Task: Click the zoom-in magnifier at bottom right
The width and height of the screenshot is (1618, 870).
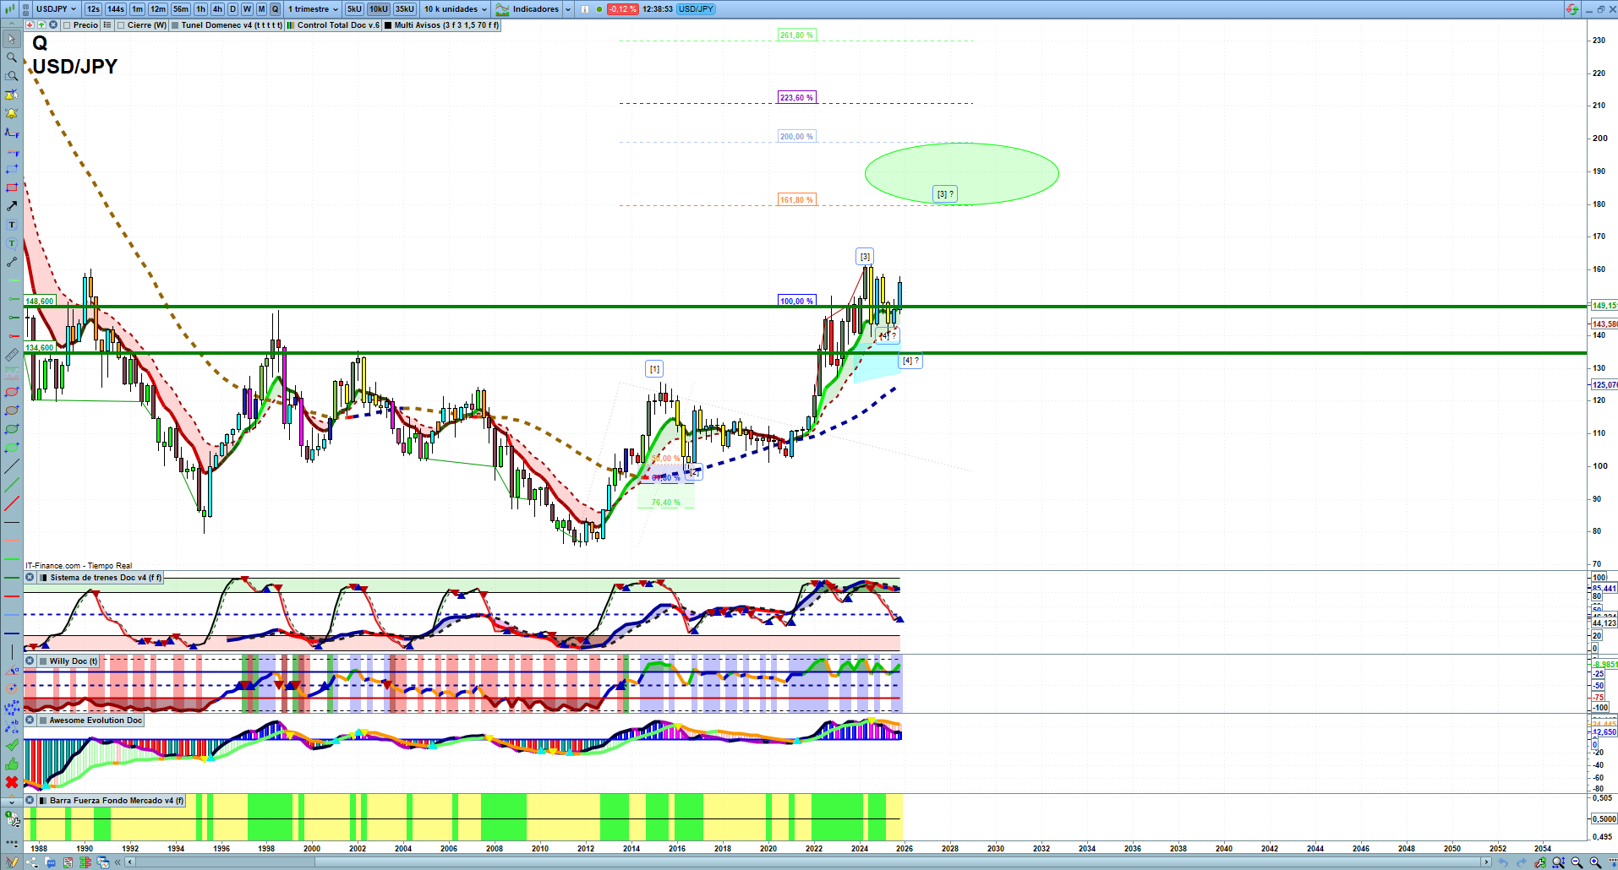Action: pyautogui.click(x=1595, y=862)
